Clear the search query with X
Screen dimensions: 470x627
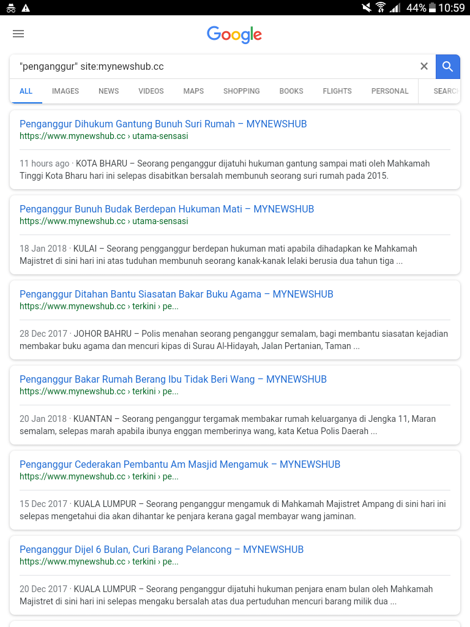(424, 66)
